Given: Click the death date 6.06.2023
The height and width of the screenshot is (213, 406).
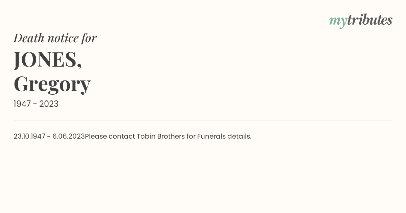Looking at the screenshot, I should pos(69,136).
